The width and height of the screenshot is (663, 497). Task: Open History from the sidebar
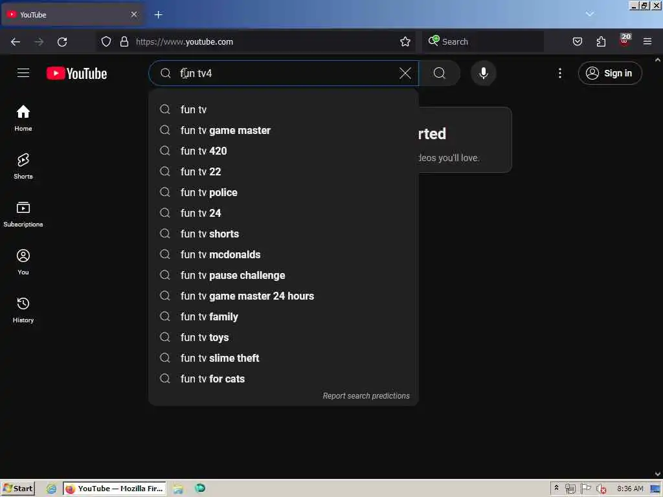click(23, 310)
